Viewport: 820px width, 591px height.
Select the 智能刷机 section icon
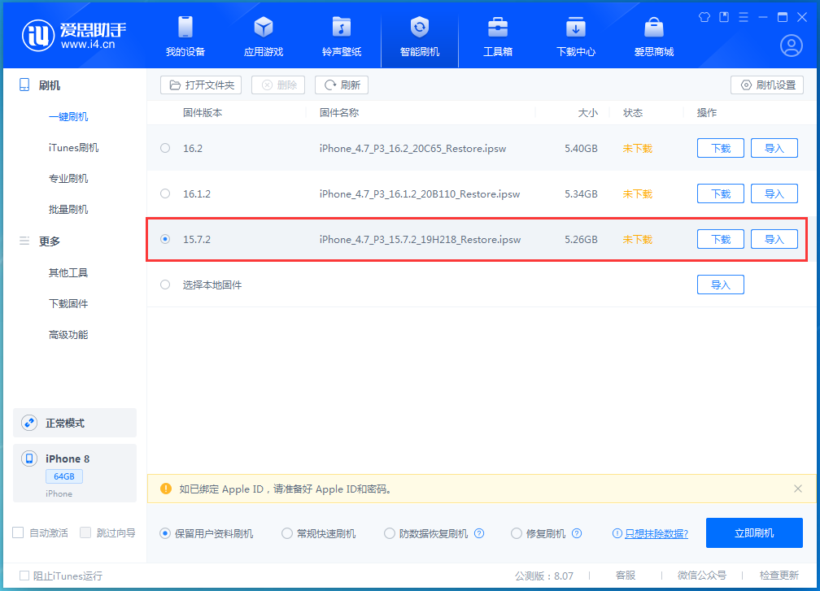pyautogui.click(x=420, y=27)
